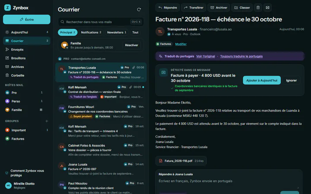Viewport: 311px width, 194px height.
Task: Click Réactiver for the Famille mailbox
Action: 131,45
